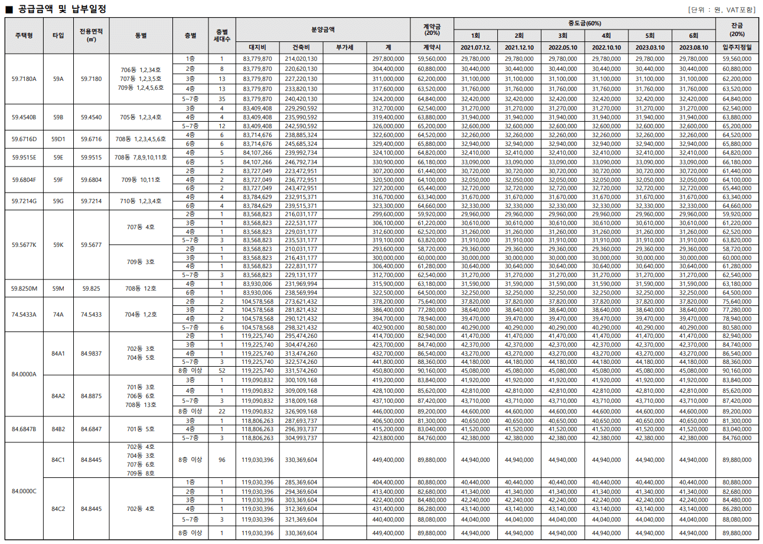
Task: Select the date header '2022.05.10'
Action: [563, 47]
